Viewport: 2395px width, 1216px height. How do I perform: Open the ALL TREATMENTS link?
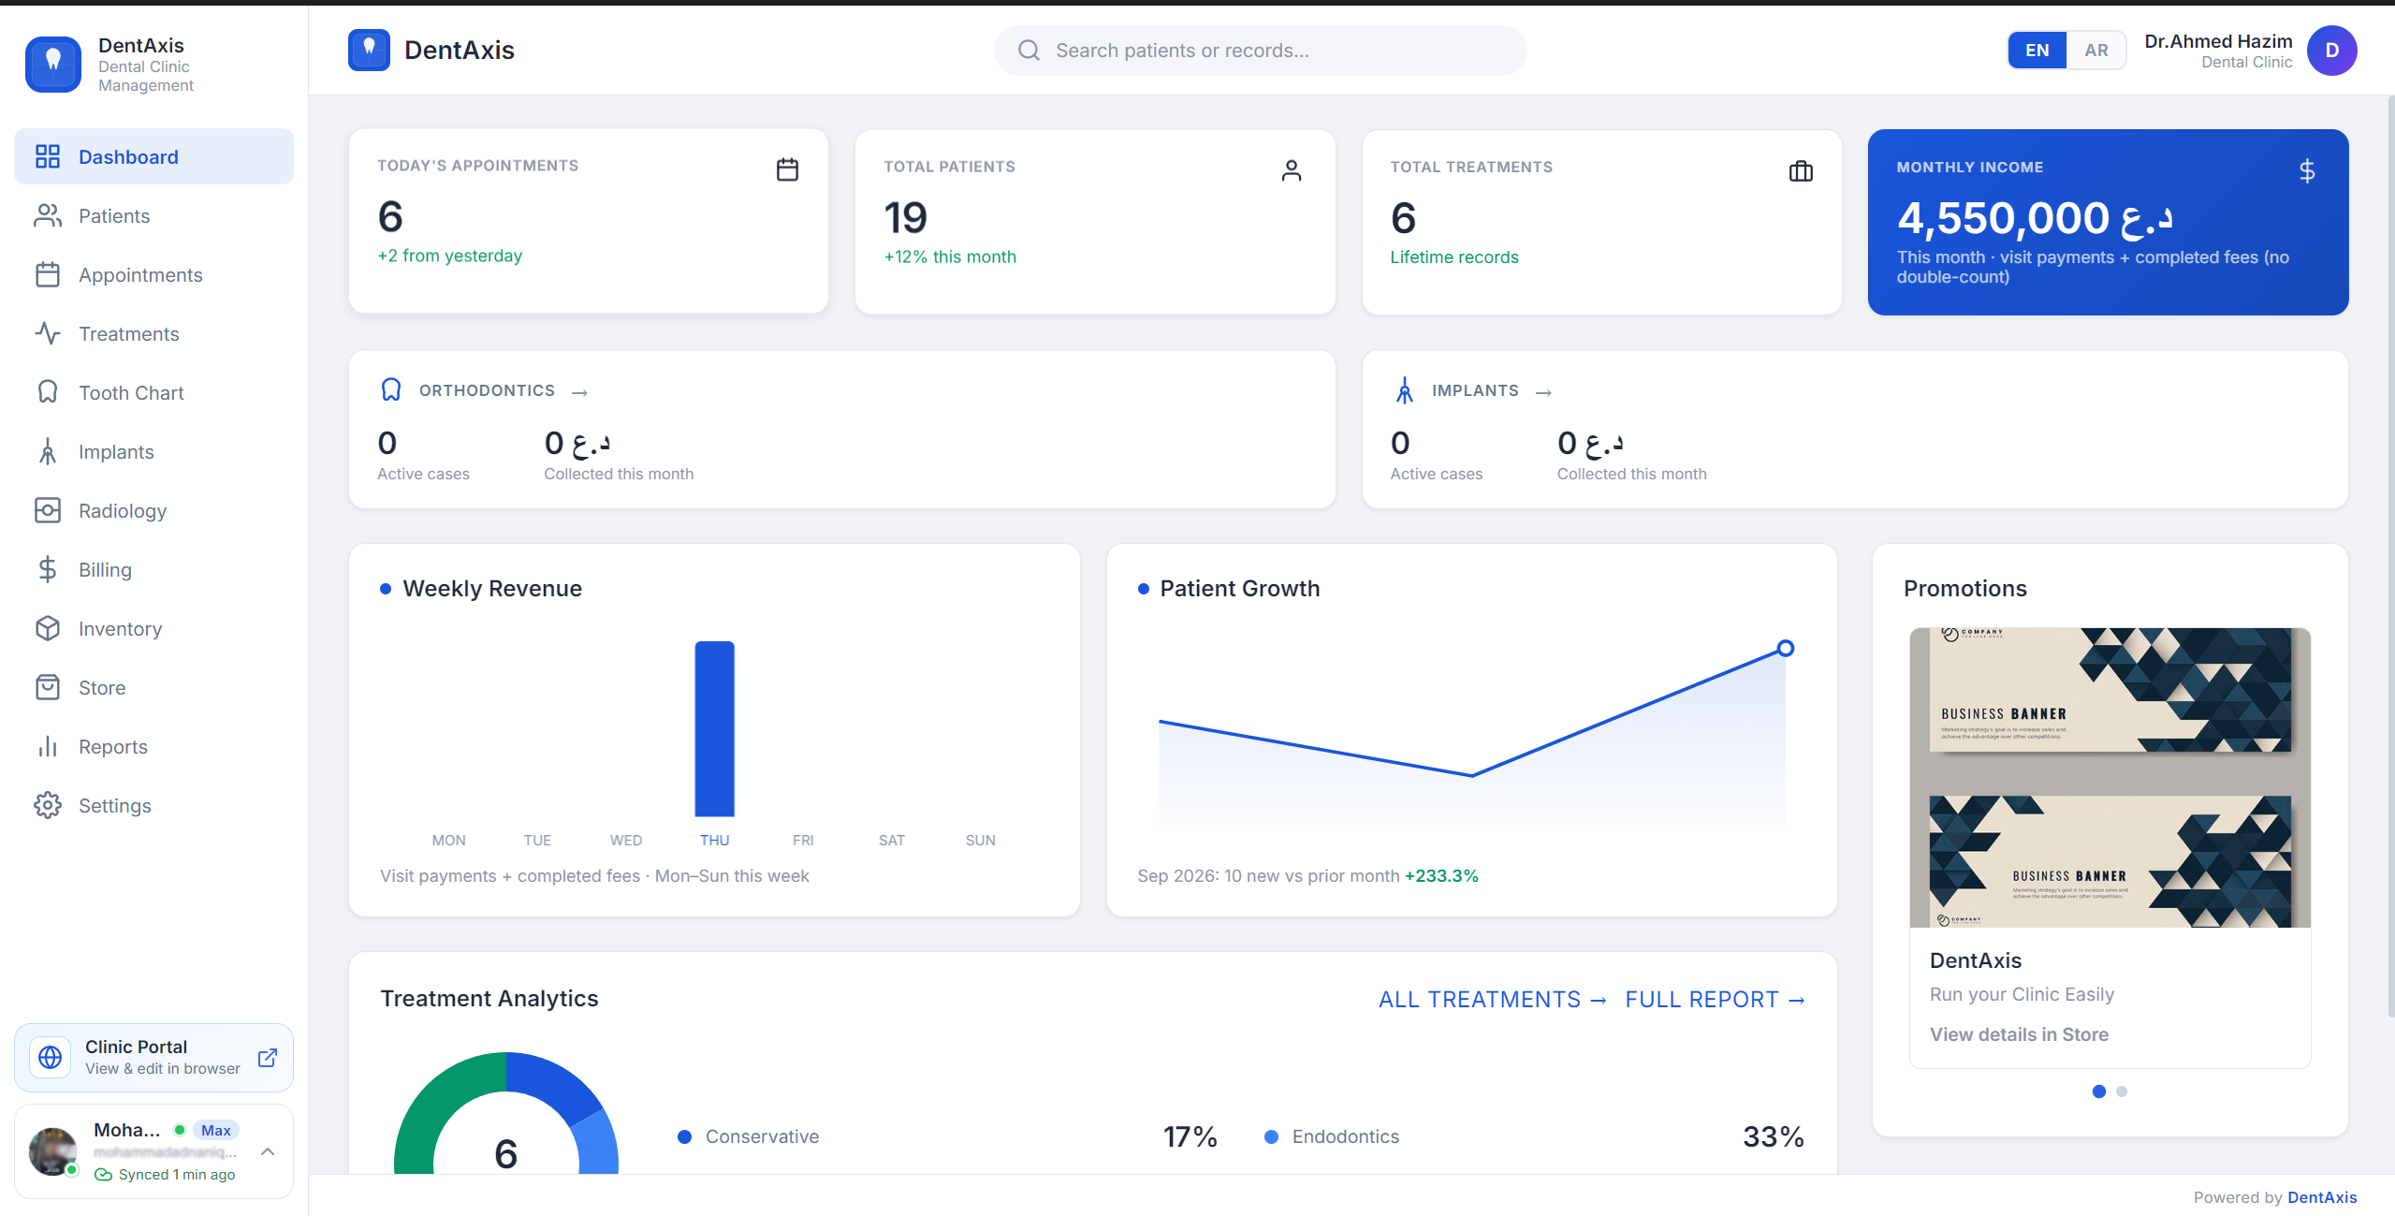pyautogui.click(x=1493, y=999)
